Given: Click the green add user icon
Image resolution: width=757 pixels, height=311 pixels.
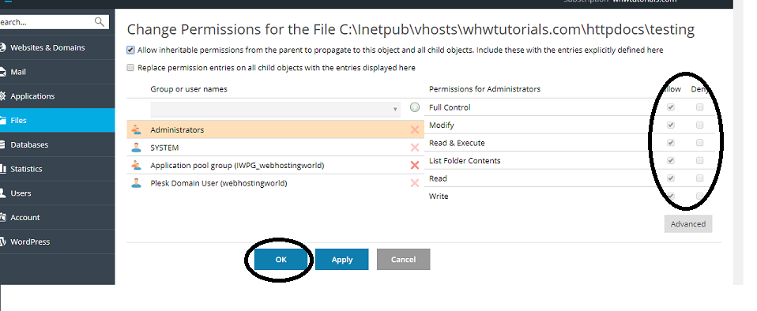Looking at the screenshot, I should 414,107.
